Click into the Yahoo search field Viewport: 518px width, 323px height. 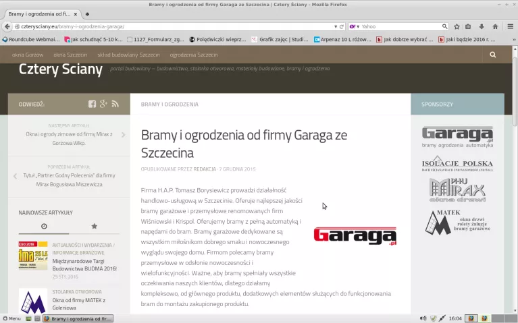400,26
